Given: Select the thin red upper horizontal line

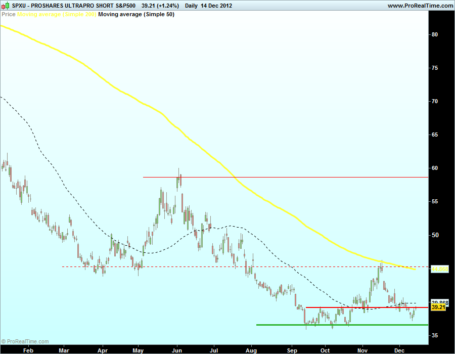Looking at the screenshot, I should (286, 177).
